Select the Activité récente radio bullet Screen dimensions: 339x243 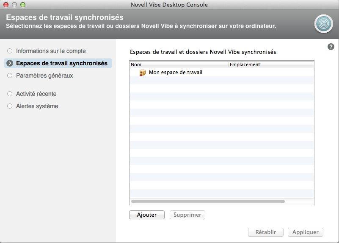[10, 94]
